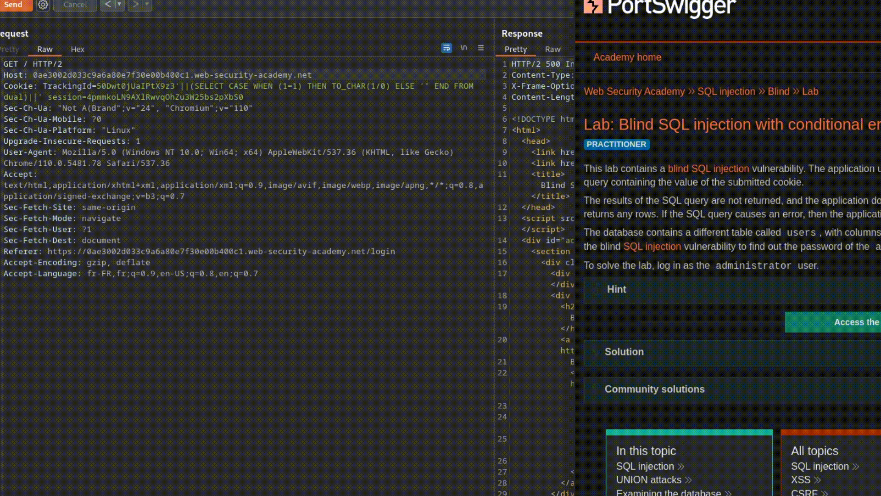Open the Academy home link
Image resolution: width=881 pixels, height=496 pixels.
(627, 57)
